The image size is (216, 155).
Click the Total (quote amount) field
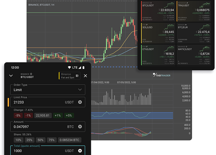pos(48,150)
